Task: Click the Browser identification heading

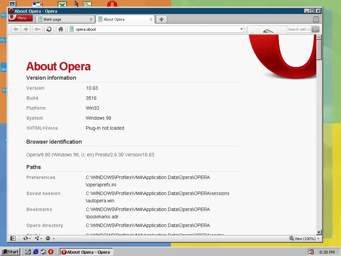Action: [54, 142]
